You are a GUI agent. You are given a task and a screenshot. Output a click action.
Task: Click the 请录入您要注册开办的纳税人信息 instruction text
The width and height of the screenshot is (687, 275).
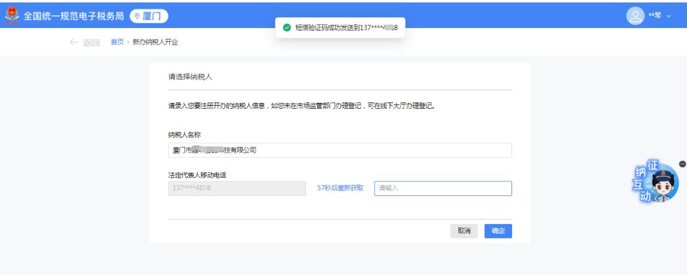click(x=302, y=106)
